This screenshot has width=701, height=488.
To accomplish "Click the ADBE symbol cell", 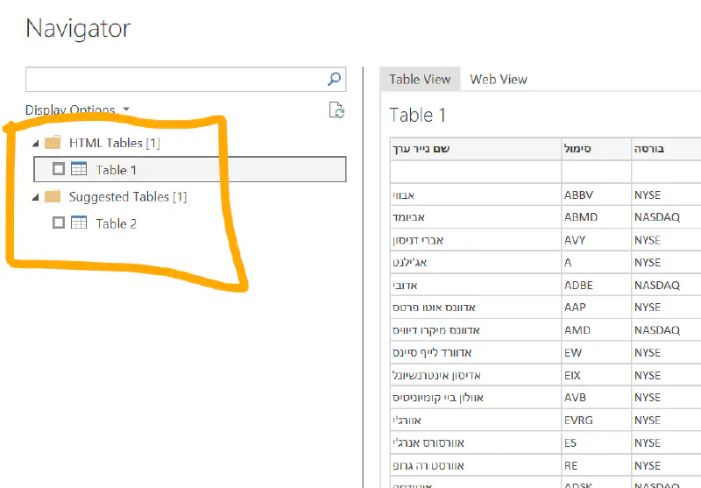I will click(597, 285).
